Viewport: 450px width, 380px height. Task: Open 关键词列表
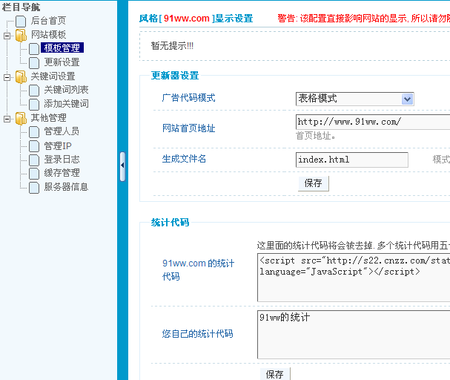click(66, 90)
